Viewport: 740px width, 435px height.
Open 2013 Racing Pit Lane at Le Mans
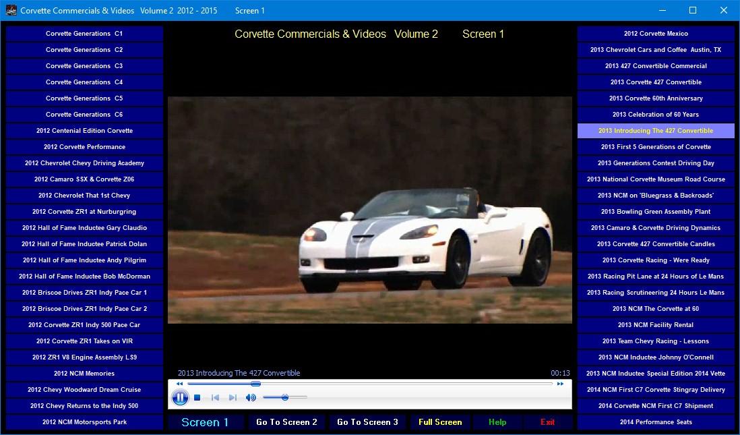pos(656,277)
